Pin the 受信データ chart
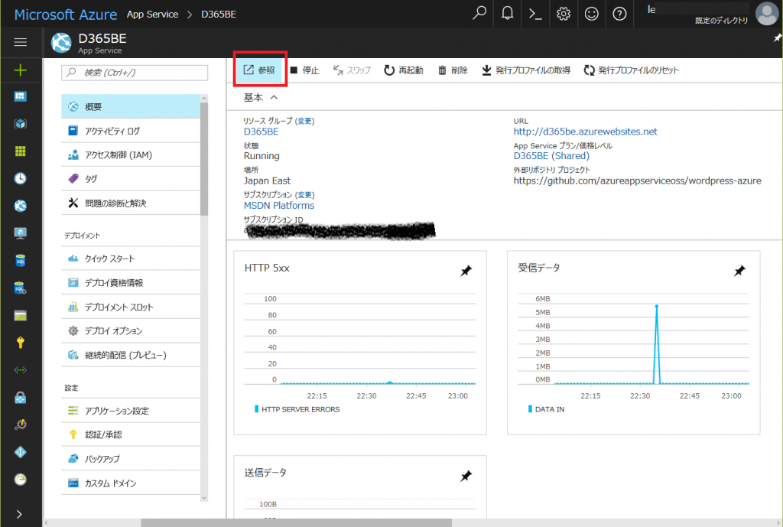This screenshot has width=783, height=527. pos(739,271)
